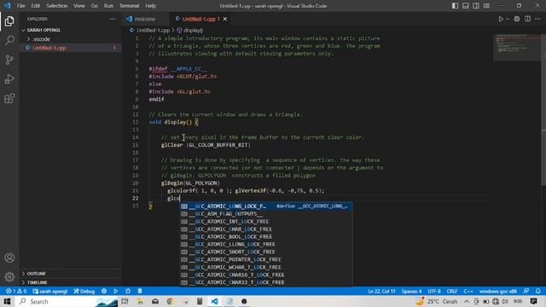Change indentation via Spaces: 4
Image resolution: width=546 pixels, height=307 pixels.
(x=411, y=291)
